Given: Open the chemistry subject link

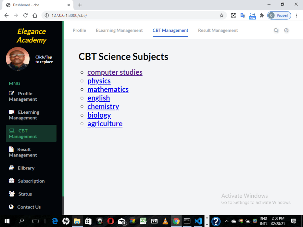Looking at the screenshot, I should pos(103,107).
